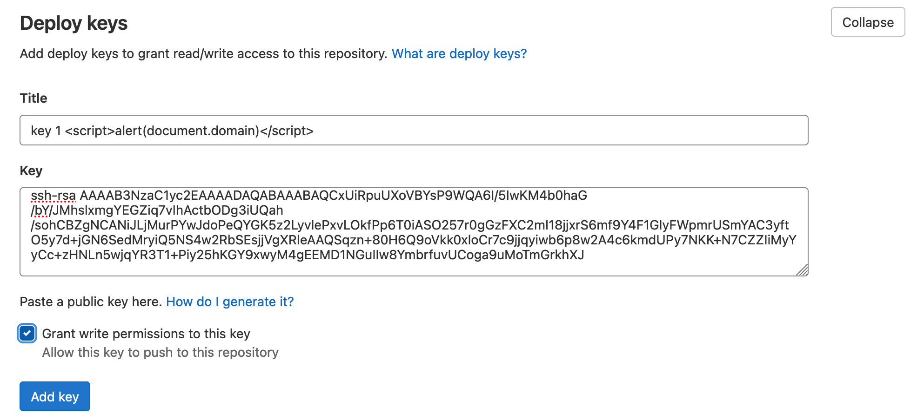Click the "Paste a public key here" text
This screenshot has height=420, width=924.
pos(91,302)
